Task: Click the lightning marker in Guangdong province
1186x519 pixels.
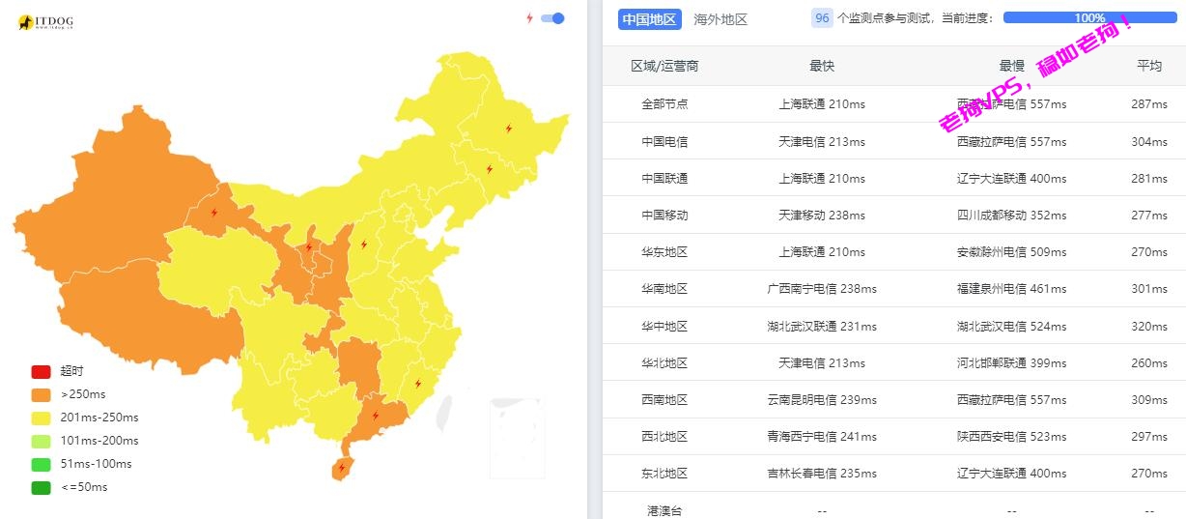Action: [x=376, y=416]
